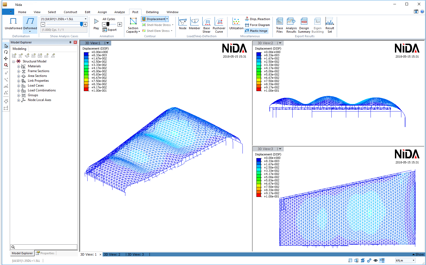This screenshot has height=265, width=426.
Task: Click the animation speed slider handle
Action: click(108, 24)
